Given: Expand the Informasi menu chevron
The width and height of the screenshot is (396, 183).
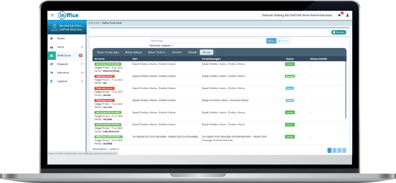Looking at the screenshot, I should pos(82,73).
